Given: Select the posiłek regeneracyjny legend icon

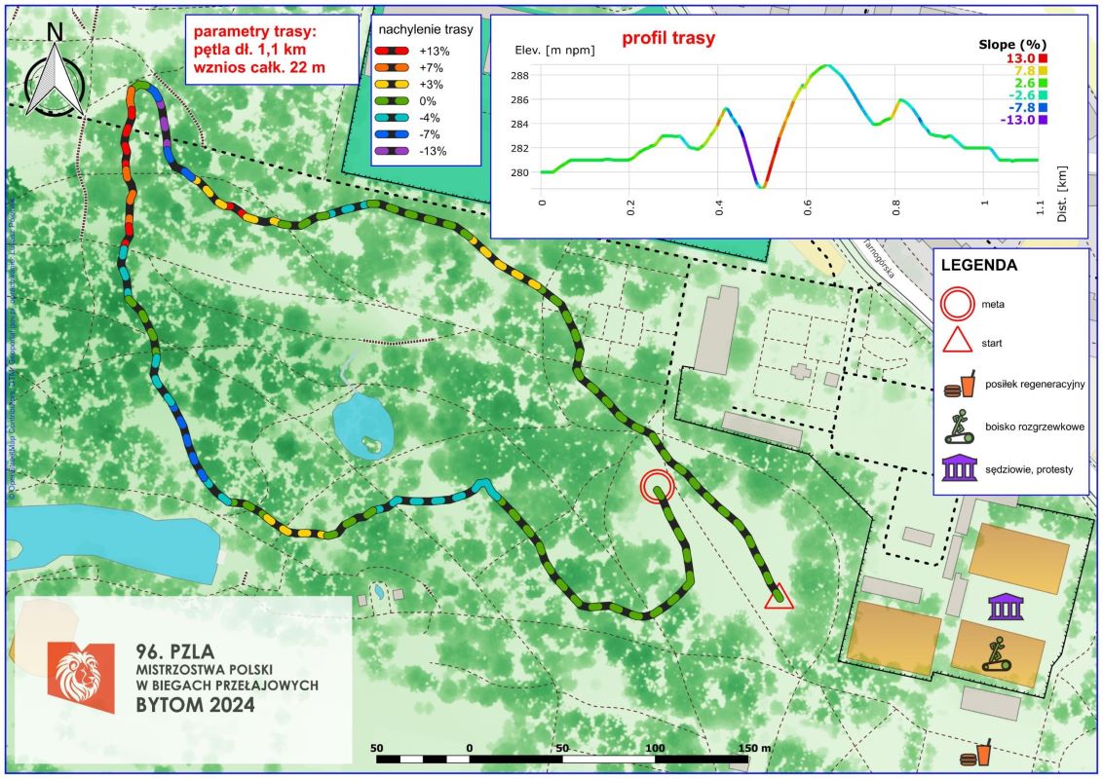Looking at the screenshot, I should [x=959, y=384].
